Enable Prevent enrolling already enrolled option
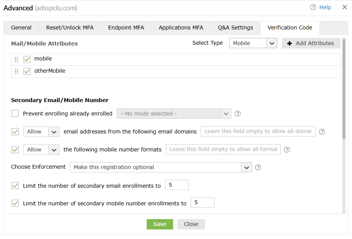Viewport: 352px width, 239px height. click(x=15, y=113)
